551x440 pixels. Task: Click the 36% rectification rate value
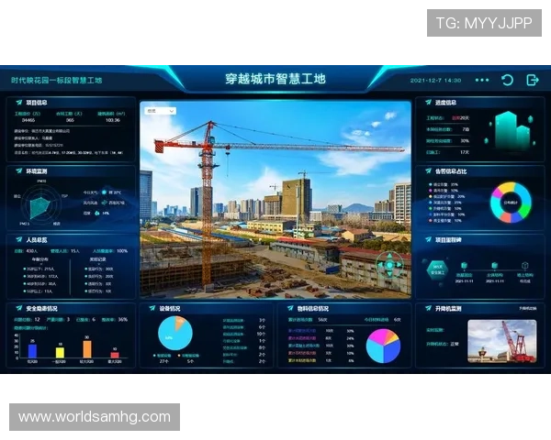coord(123,320)
